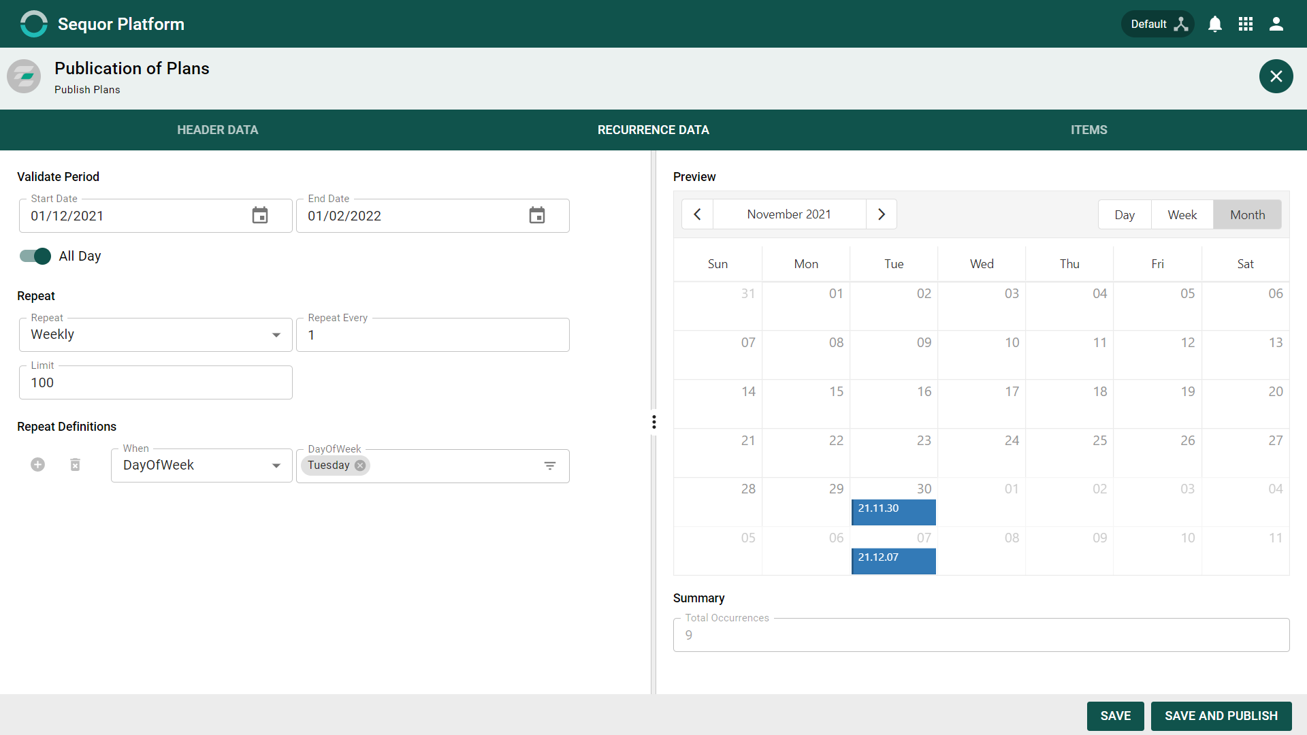
Task: Open the user account icon
Action: coord(1276,24)
